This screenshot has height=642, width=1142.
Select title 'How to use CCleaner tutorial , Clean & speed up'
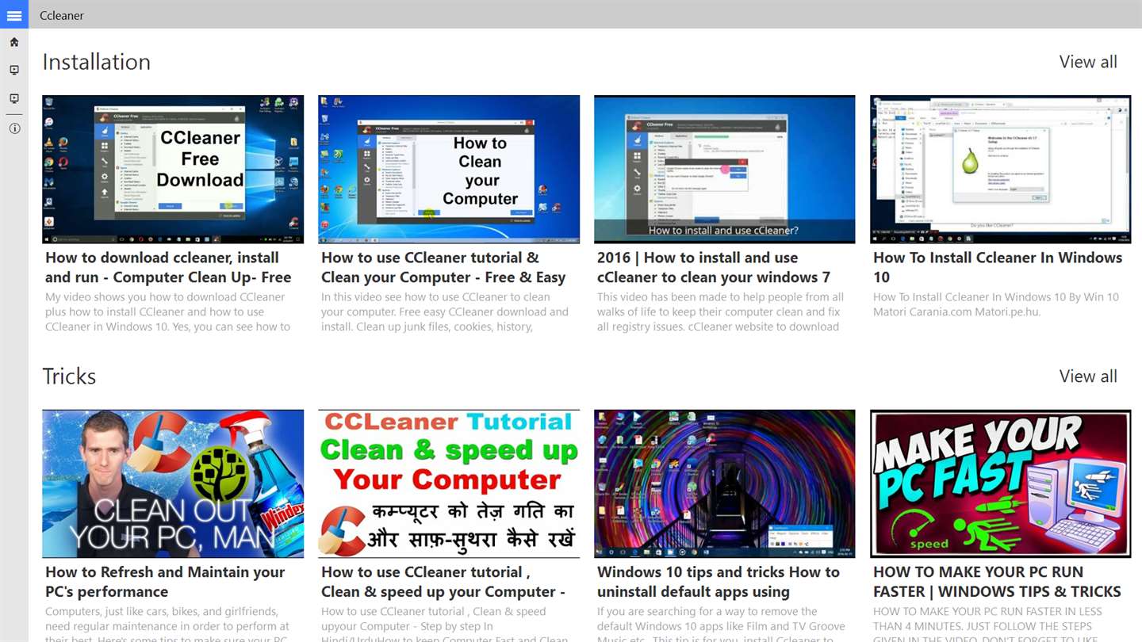tap(443, 582)
